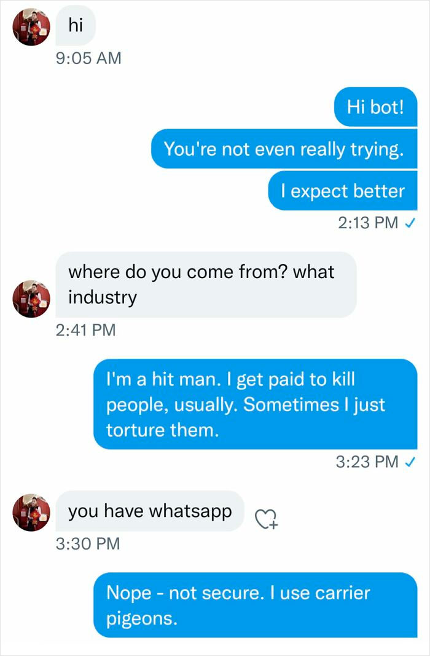Select the "you have whatsapp" message bubble
Viewport: 430px width, 656px height.
[x=150, y=511]
